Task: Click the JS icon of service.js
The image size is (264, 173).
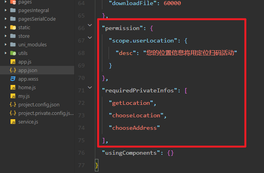Action: [x=13, y=122]
